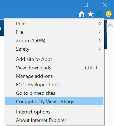Click the smiley feedback icon

click(109, 14)
